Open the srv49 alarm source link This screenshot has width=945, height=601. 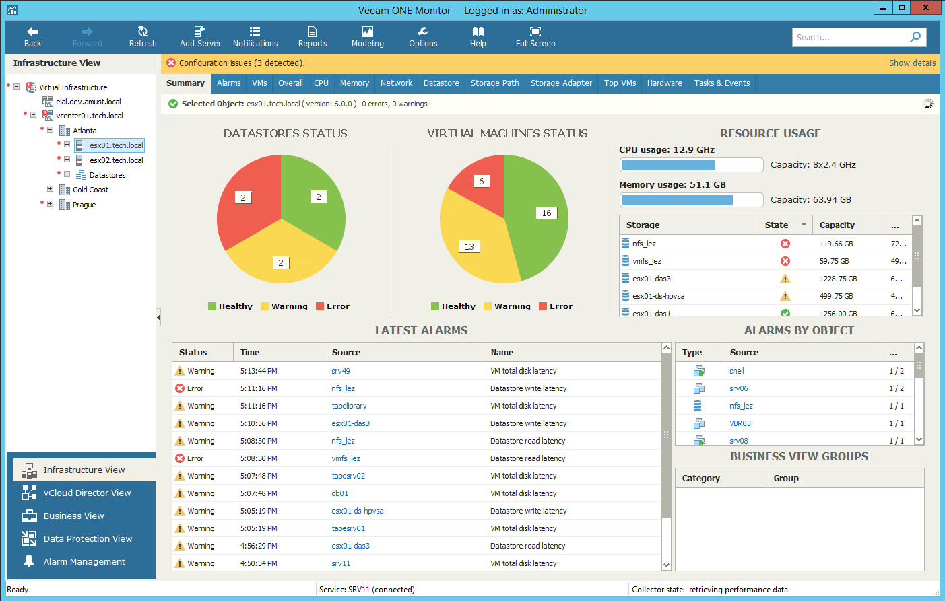pos(341,371)
